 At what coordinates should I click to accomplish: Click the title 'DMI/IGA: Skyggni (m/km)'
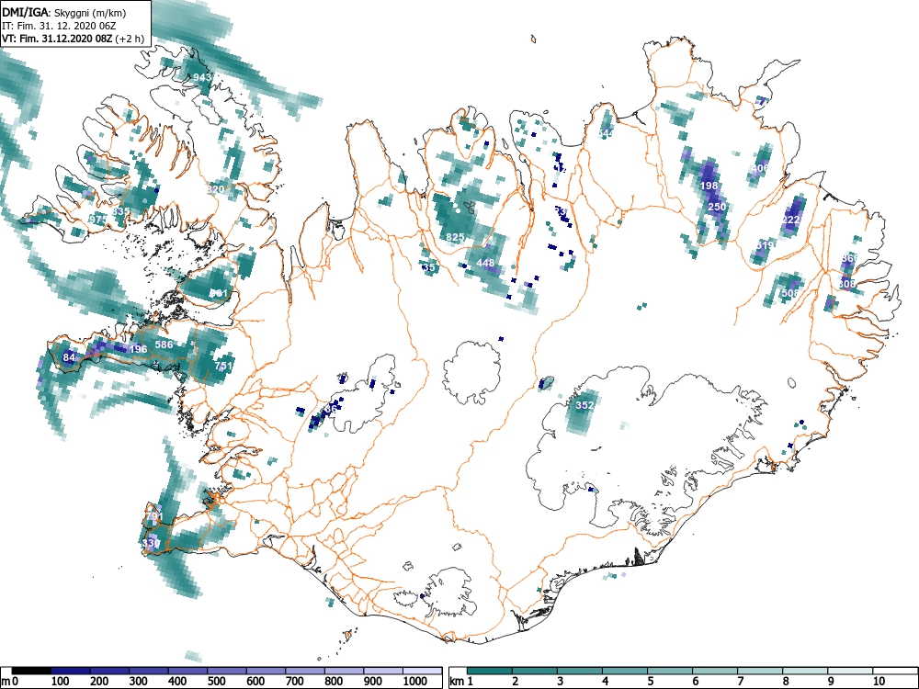(64, 12)
